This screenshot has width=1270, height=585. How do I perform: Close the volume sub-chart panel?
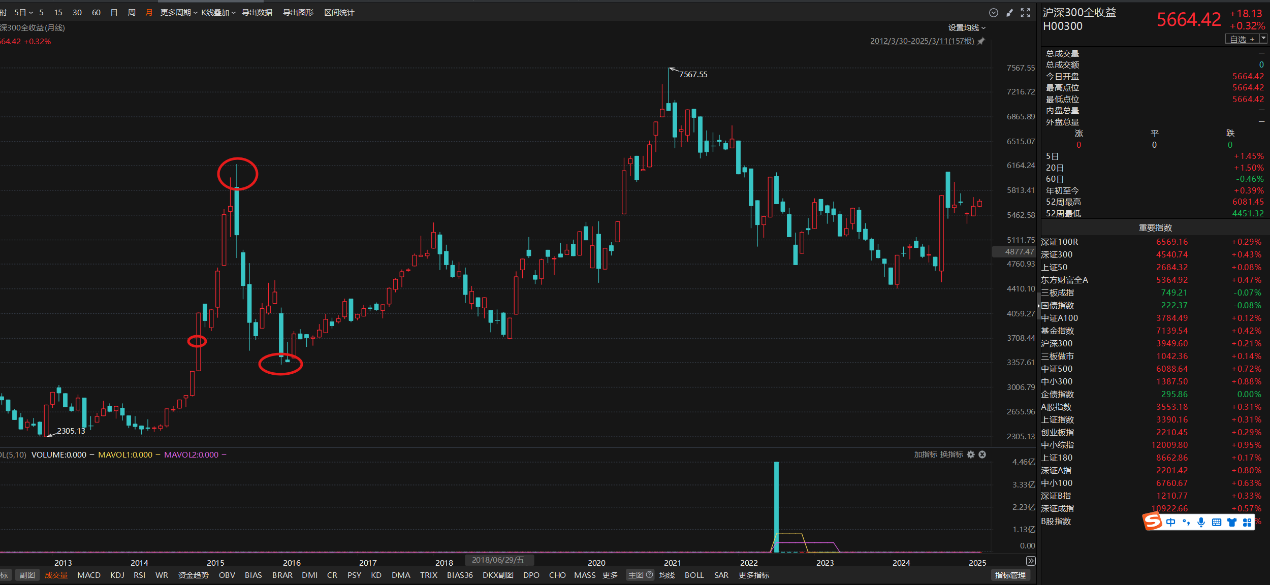[982, 454]
